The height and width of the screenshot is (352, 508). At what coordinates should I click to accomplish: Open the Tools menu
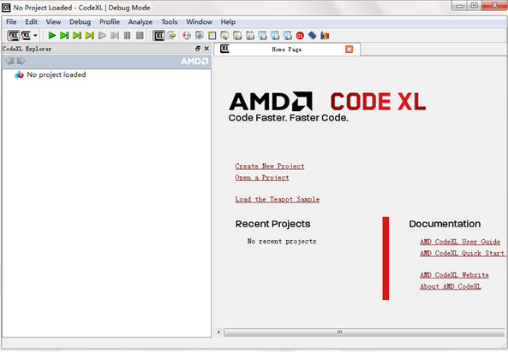click(x=170, y=22)
